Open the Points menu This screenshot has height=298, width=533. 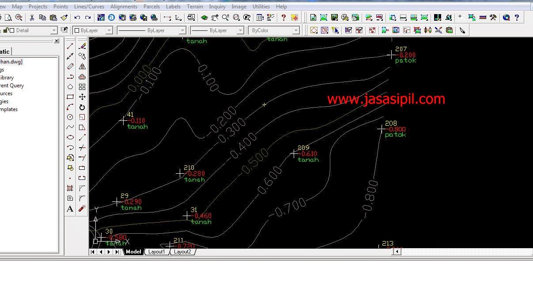pos(60,7)
